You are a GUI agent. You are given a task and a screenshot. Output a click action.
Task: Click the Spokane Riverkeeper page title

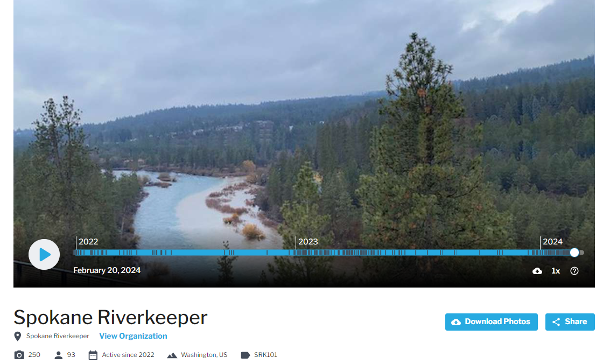[110, 317]
